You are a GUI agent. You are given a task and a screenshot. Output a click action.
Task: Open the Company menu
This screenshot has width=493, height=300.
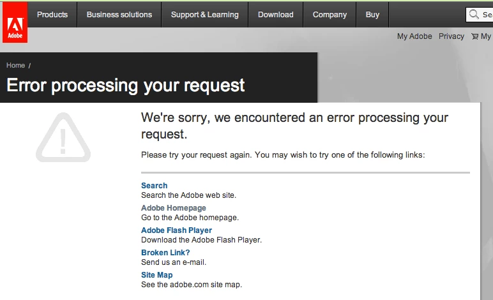330,15
